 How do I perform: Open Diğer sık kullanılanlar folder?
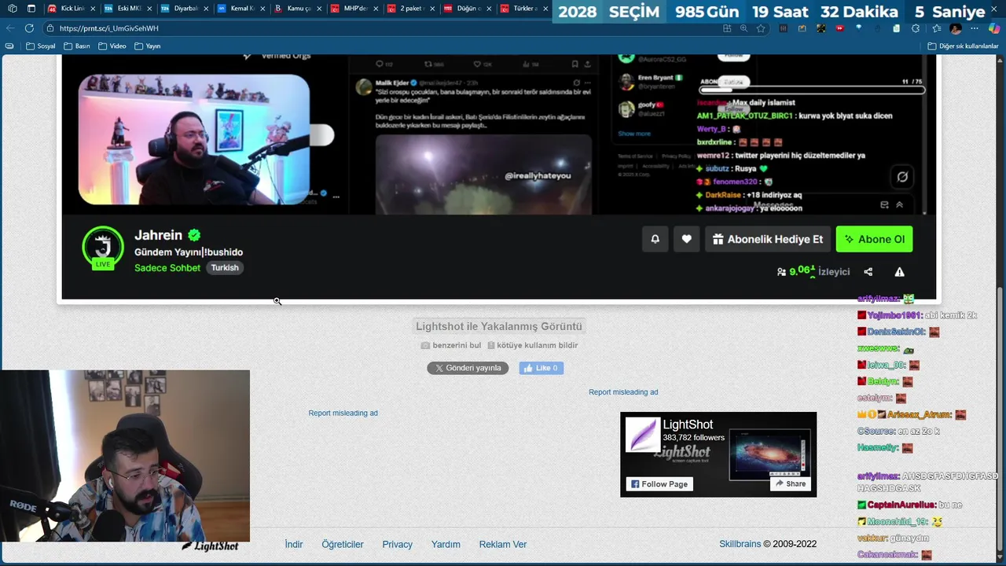coord(963,46)
